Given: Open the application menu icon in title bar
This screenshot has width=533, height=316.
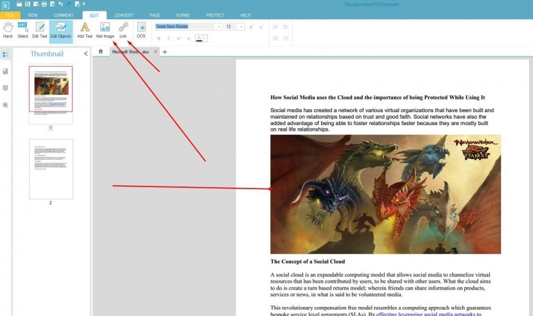Looking at the screenshot, I should point(5,4).
